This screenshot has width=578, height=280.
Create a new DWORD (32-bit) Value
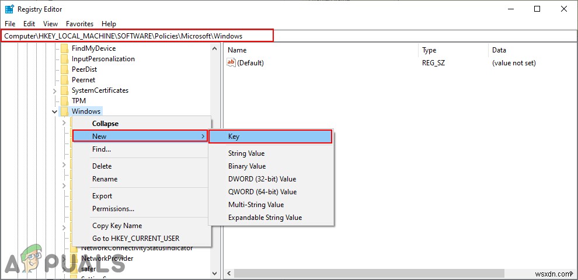coord(270,179)
